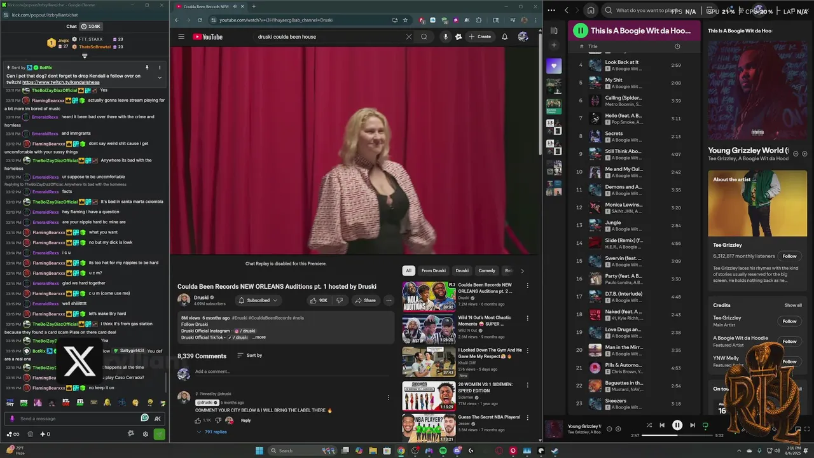Follow A Boogie Wit da Hoodie in Credits
The width and height of the screenshot is (814, 458).
tap(789, 342)
